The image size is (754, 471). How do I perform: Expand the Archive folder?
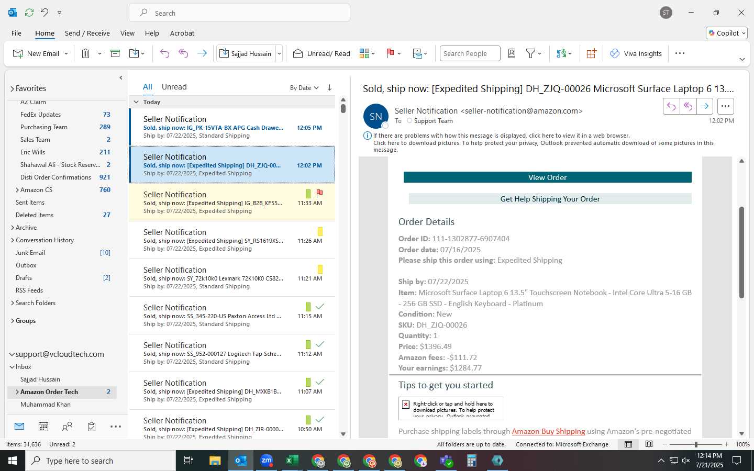pos(13,228)
